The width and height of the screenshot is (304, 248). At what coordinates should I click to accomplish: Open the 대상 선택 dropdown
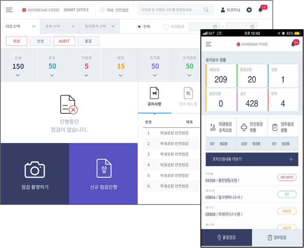[20, 26]
